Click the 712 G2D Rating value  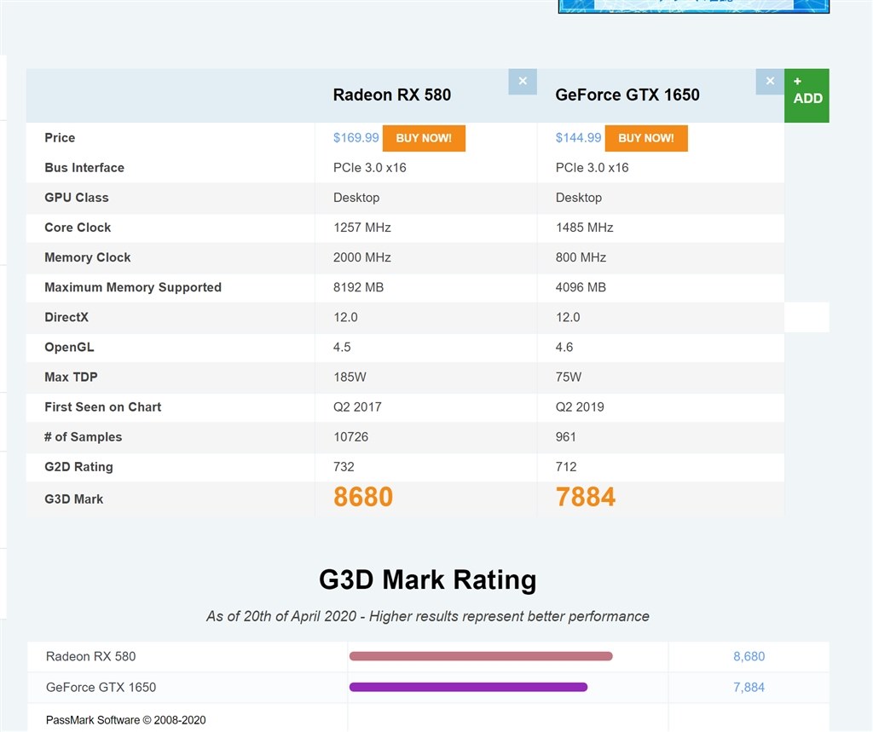pos(566,467)
